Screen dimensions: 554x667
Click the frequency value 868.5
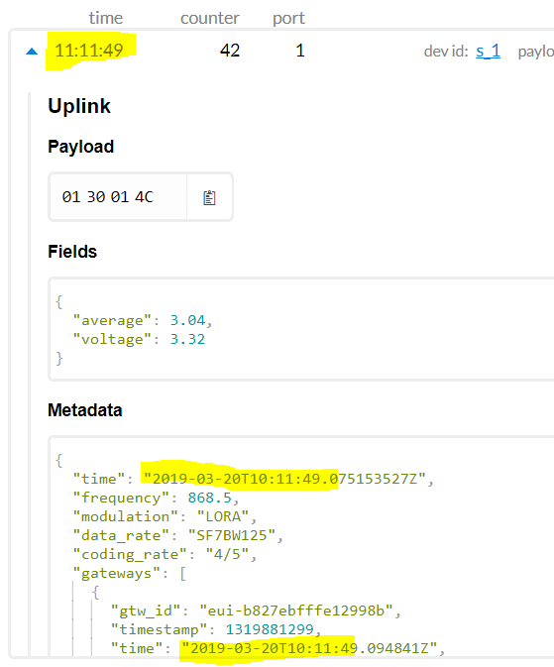(x=210, y=498)
